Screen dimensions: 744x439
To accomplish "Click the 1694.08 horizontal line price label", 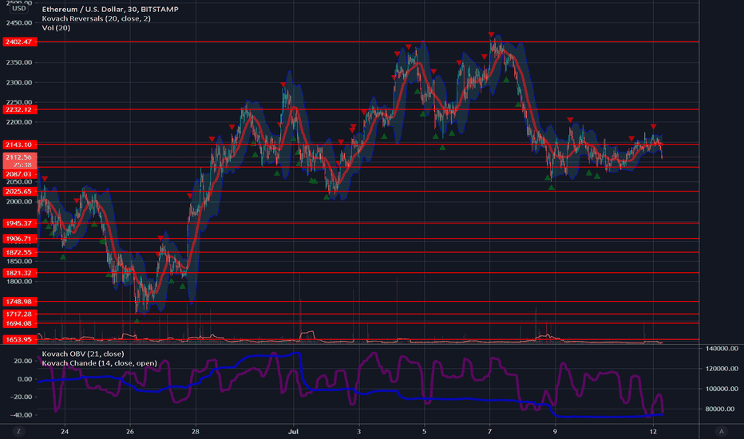I will click(19, 324).
